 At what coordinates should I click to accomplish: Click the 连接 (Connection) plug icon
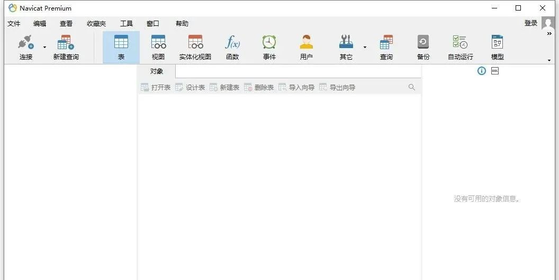tap(25, 43)
